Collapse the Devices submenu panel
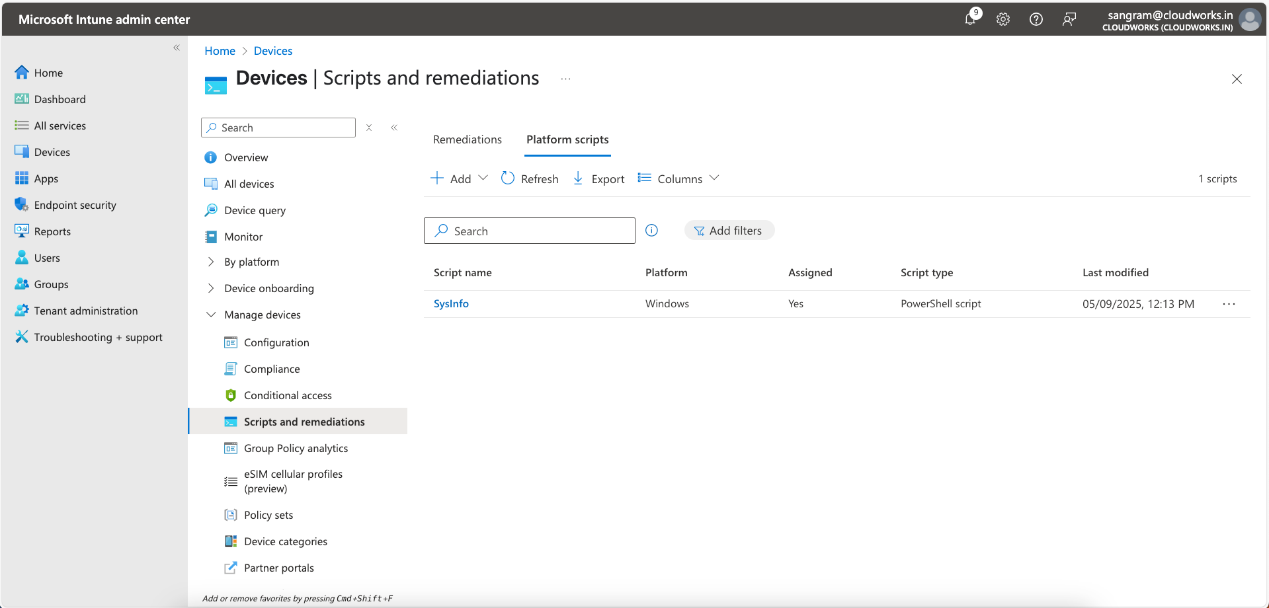Image resolution: width=1269 pixels, height=608 pixels. [x=394, y=128]
